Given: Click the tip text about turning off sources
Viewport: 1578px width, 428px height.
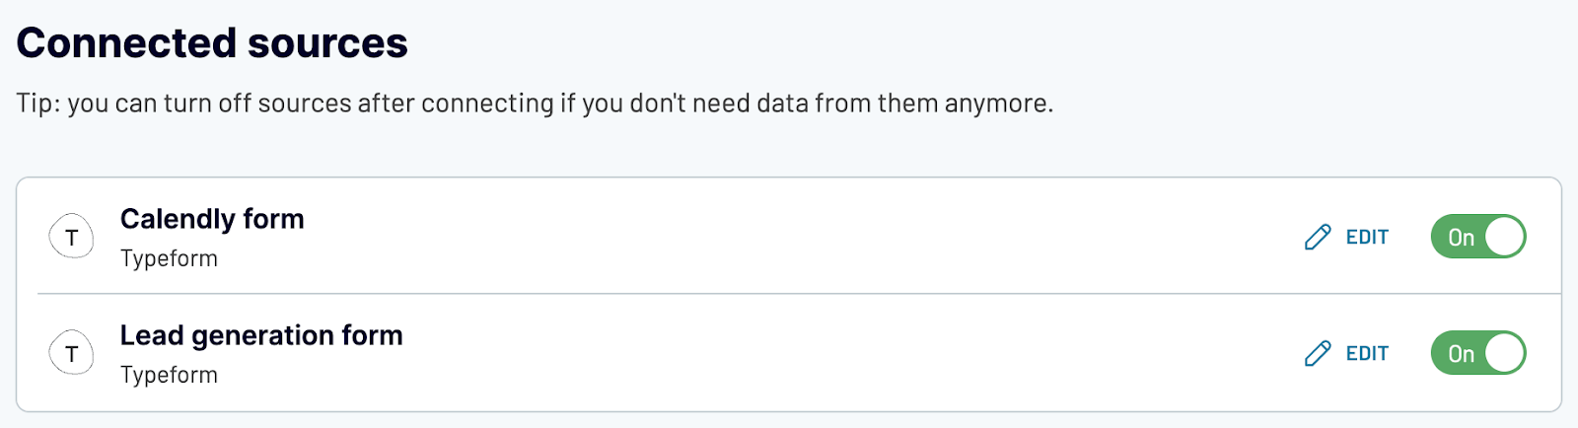Looking at the screenshot, I should click(535, 104).
